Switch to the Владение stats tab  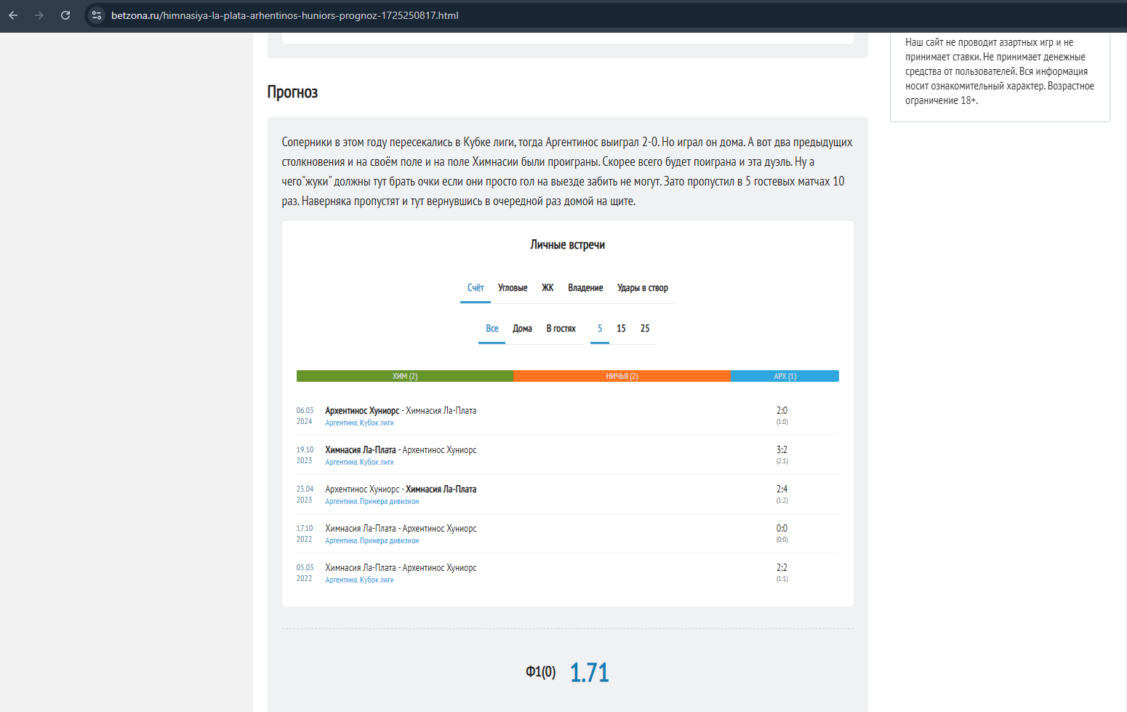(x=585, y=288)
